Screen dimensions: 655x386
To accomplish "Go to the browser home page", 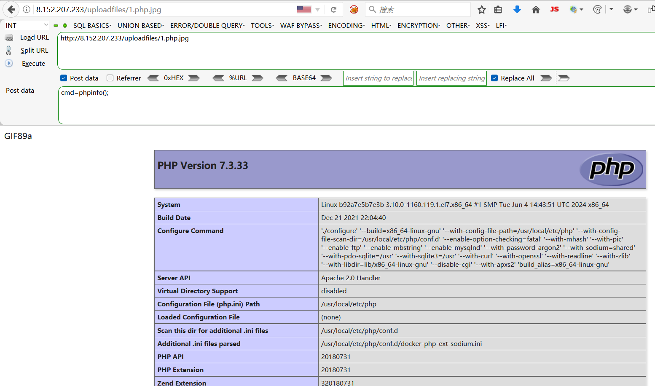I will point(536,9).
